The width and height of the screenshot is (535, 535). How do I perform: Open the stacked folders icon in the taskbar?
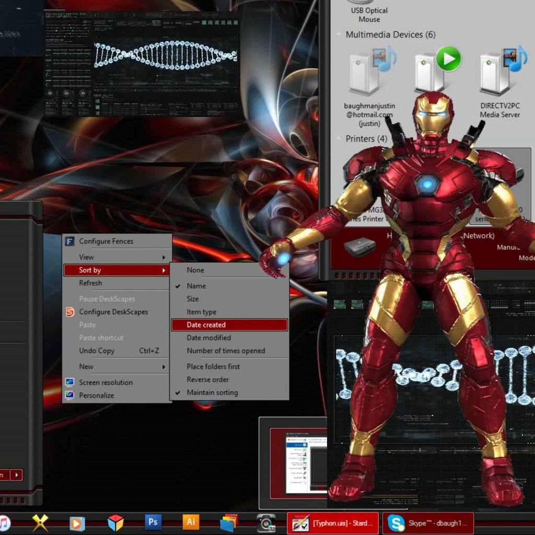pyautogui.click(x=229, y=522)
